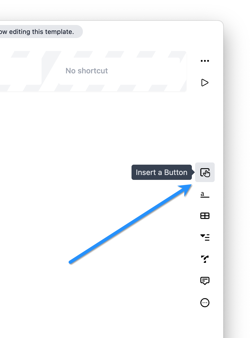Screen dimensions: 250x338
Task: Select the triangle-with-lines dropdown tool
Action: [205, 237]
